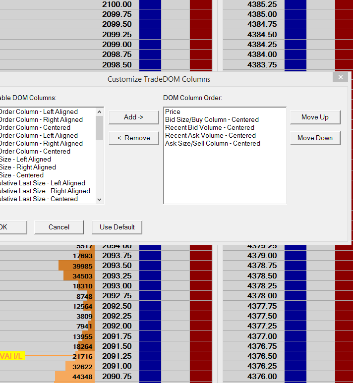Click price 4378.00 in right DOM
Screen dimensions: 353x383
tap(262, 296)
